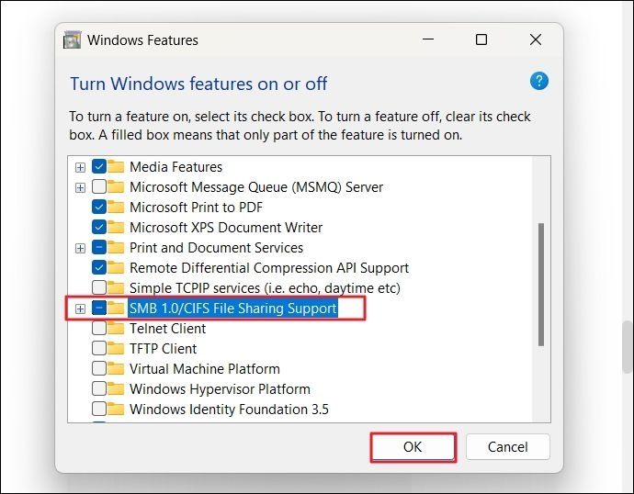Click the Windows Features title bar icon
Viewport: 634px width, 494px height.
[x=72, y=40]
